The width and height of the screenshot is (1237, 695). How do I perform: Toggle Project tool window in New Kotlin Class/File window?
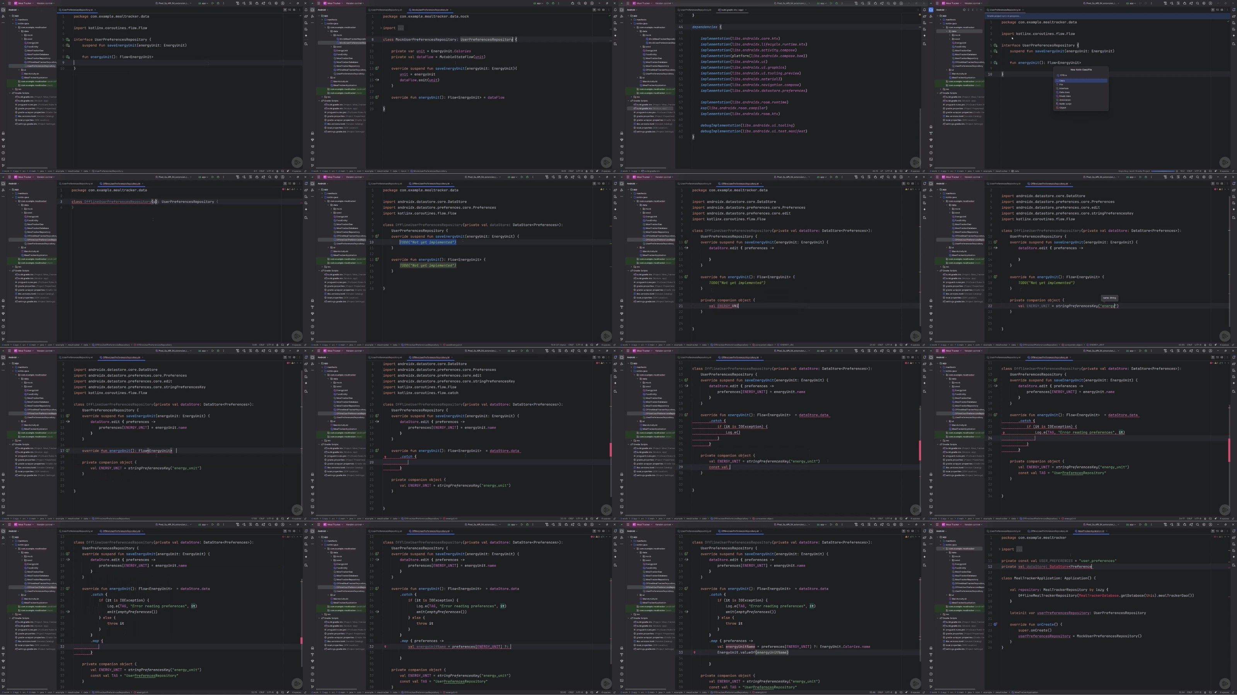pyautogui.click(x=931, y=10)
